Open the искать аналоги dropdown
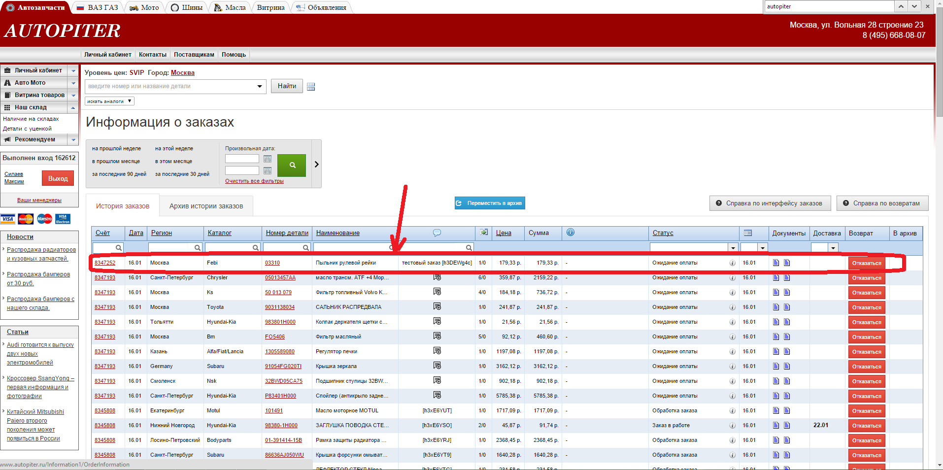The image size is (943, 470). coord(109,101)
